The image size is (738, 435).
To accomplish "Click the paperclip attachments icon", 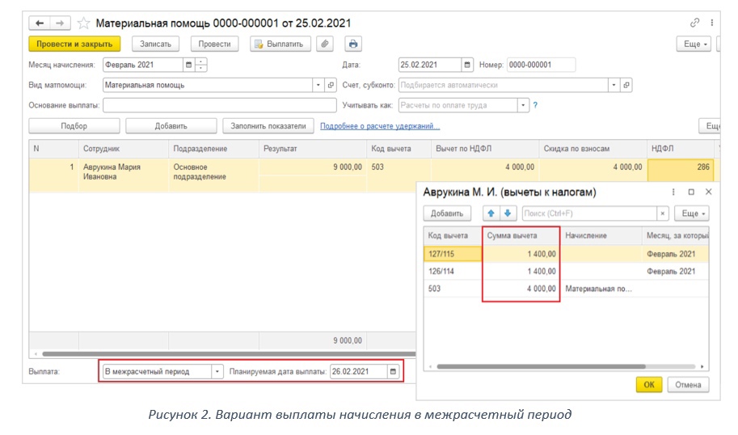I will (325, 44).
